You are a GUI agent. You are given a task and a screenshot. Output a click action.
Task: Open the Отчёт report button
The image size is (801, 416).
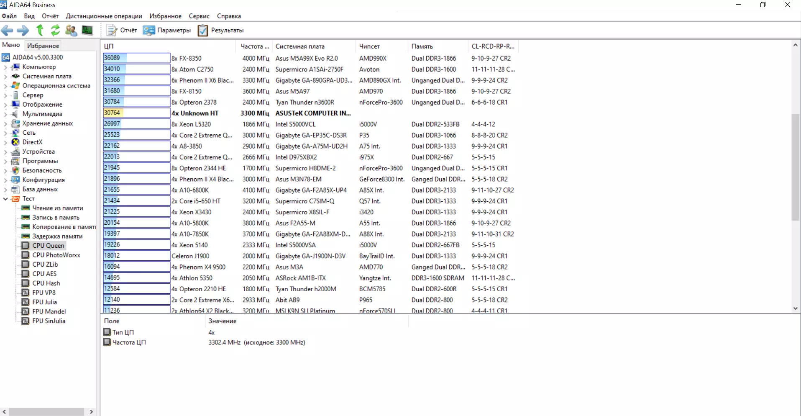[121, 30]
